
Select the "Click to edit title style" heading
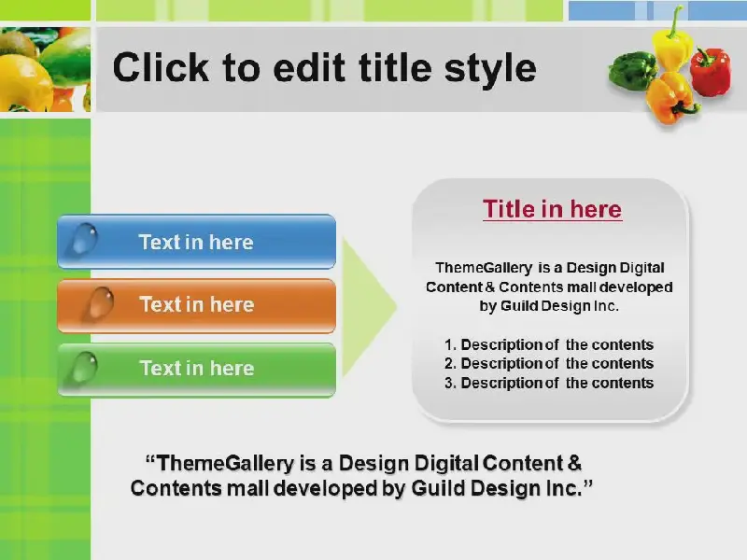pos(324,68)
